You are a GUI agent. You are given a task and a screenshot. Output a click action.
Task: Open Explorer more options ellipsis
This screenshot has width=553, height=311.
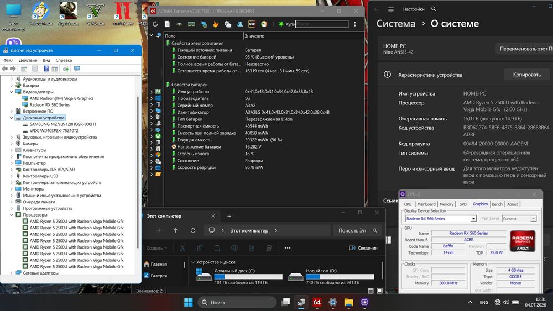pyautogui.click(x=288, y=248)
